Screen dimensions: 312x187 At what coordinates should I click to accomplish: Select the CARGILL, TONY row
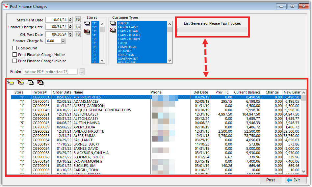156,170
